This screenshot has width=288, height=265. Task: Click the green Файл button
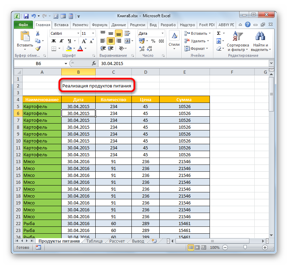point(23,25)
